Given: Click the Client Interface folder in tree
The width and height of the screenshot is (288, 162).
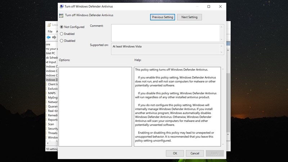Looking at the screenshot, I should 53,84.
